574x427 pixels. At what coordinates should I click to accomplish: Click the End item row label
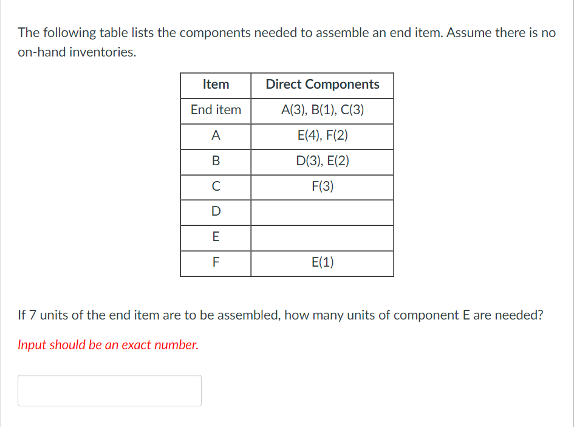216,111
